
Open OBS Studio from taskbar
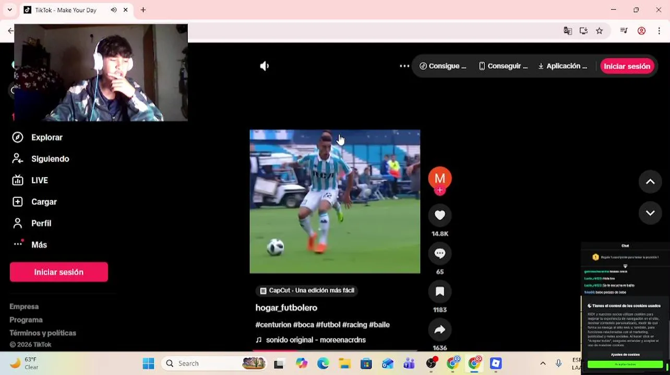point(431,364)
